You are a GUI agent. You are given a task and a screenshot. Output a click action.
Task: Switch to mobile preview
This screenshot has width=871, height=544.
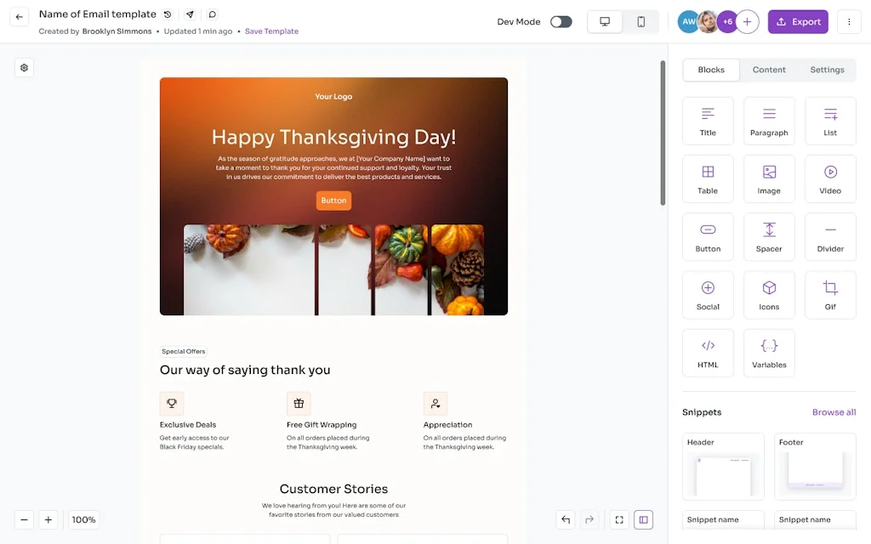[x=640, y=21]
